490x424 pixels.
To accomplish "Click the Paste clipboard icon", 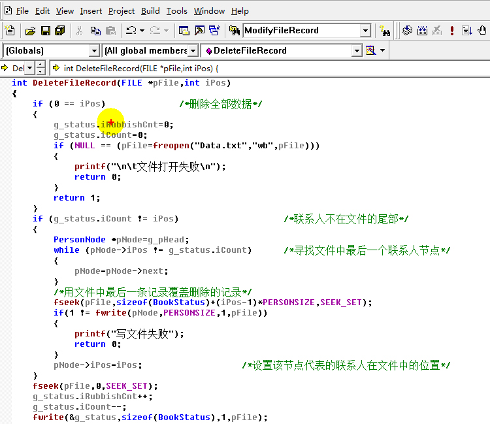I will click(110, 31).
